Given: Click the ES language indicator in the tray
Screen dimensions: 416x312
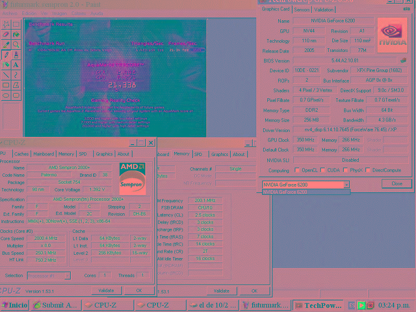Looking at the screenshot, I should 352,305.
